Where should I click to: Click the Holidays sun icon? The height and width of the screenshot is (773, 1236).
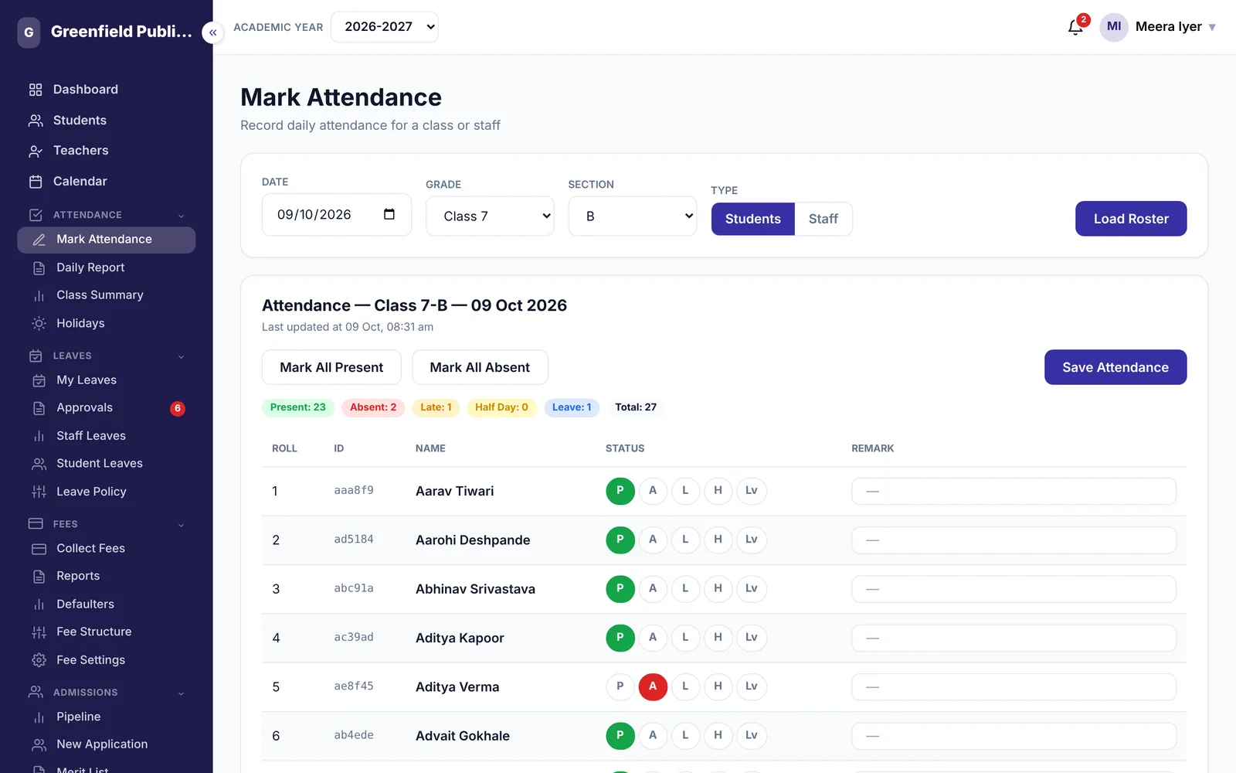tap(39, 323)
